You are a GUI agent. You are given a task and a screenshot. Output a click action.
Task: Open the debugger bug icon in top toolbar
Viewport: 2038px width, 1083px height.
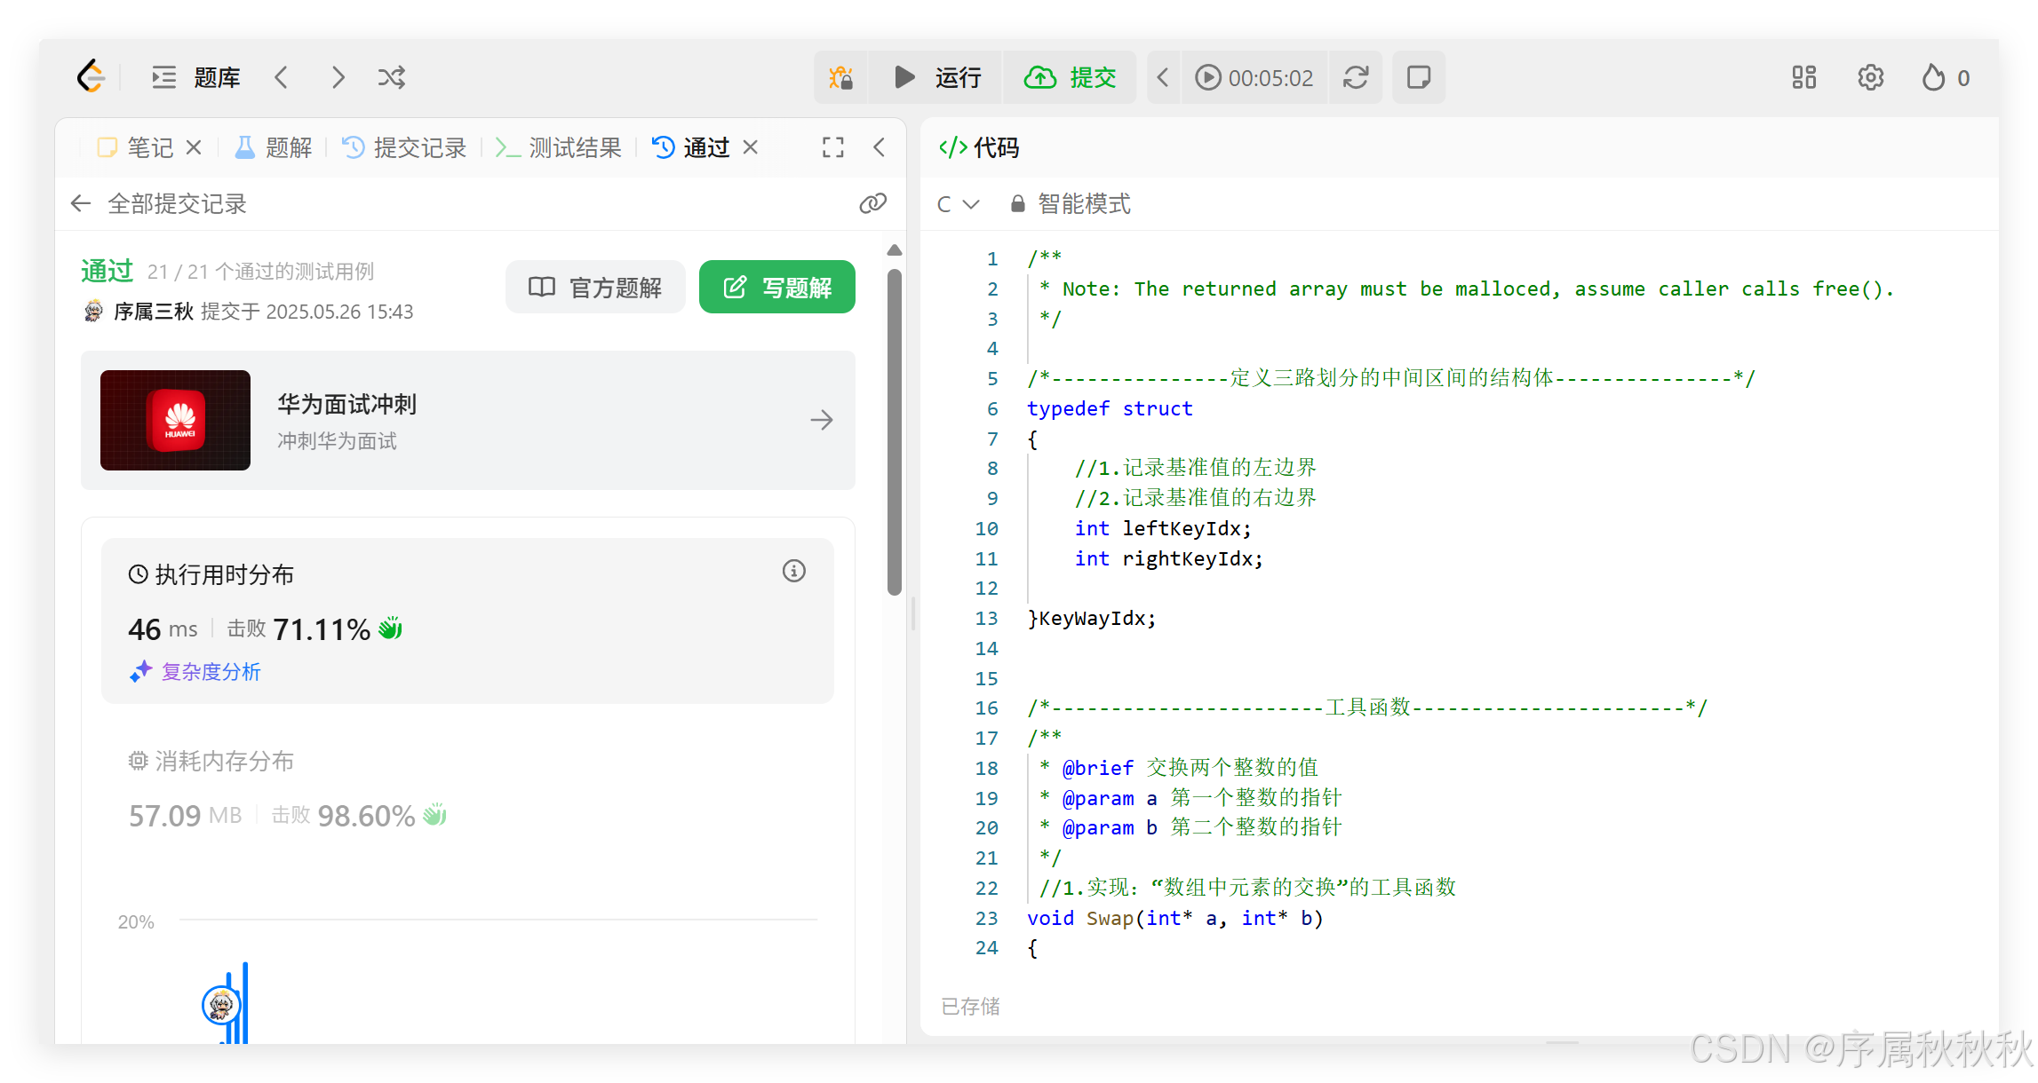pyautogui.click(x=840, y=77)
